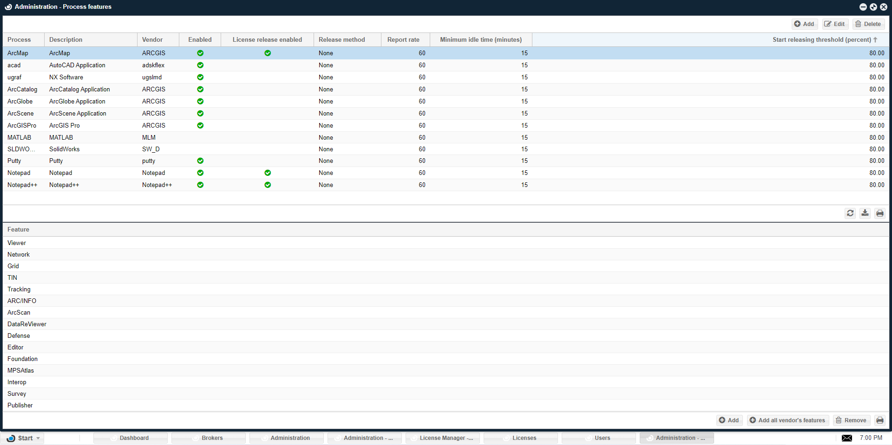
Task: Open the mail envelope icon in taskbar
Action: (847, 438)
